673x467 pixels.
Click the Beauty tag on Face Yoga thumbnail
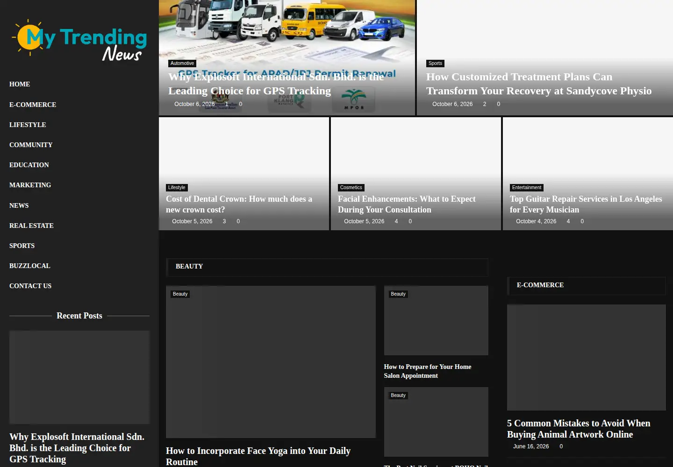(x=180, y=294)
